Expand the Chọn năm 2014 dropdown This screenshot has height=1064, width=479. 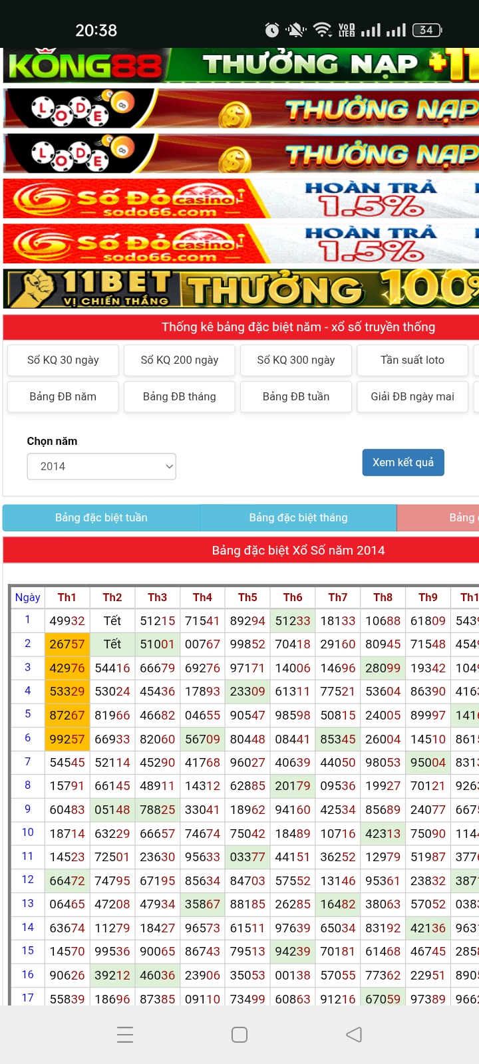[102, 466]
